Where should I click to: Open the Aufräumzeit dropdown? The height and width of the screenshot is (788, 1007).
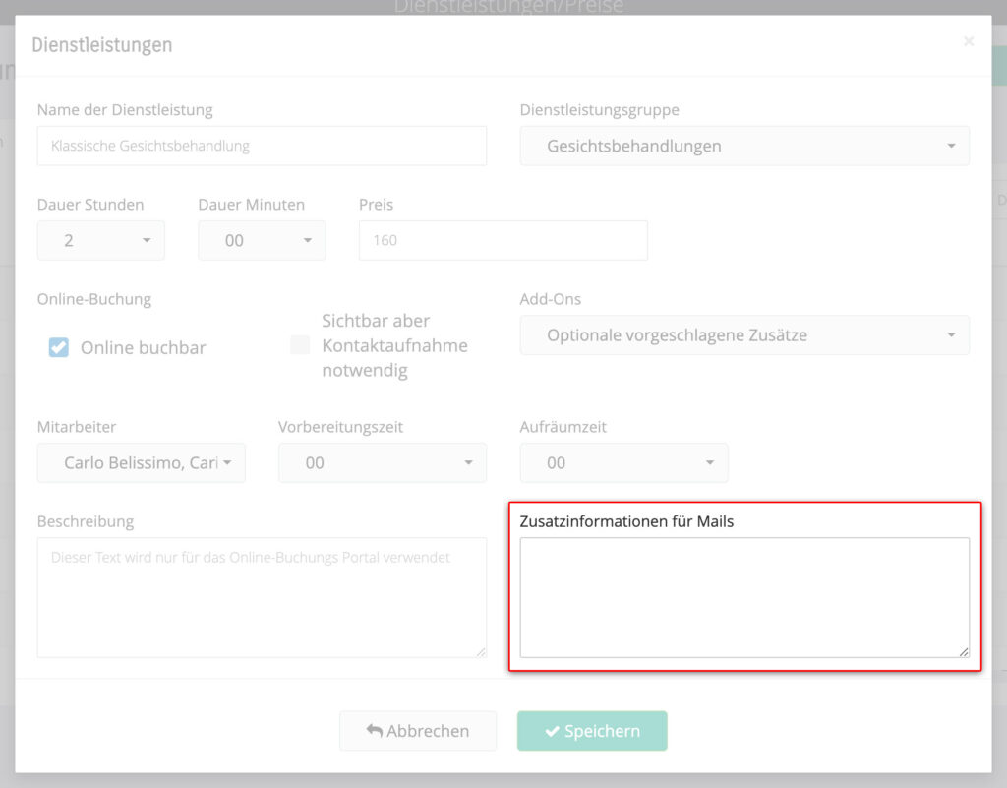pos(623,463)
